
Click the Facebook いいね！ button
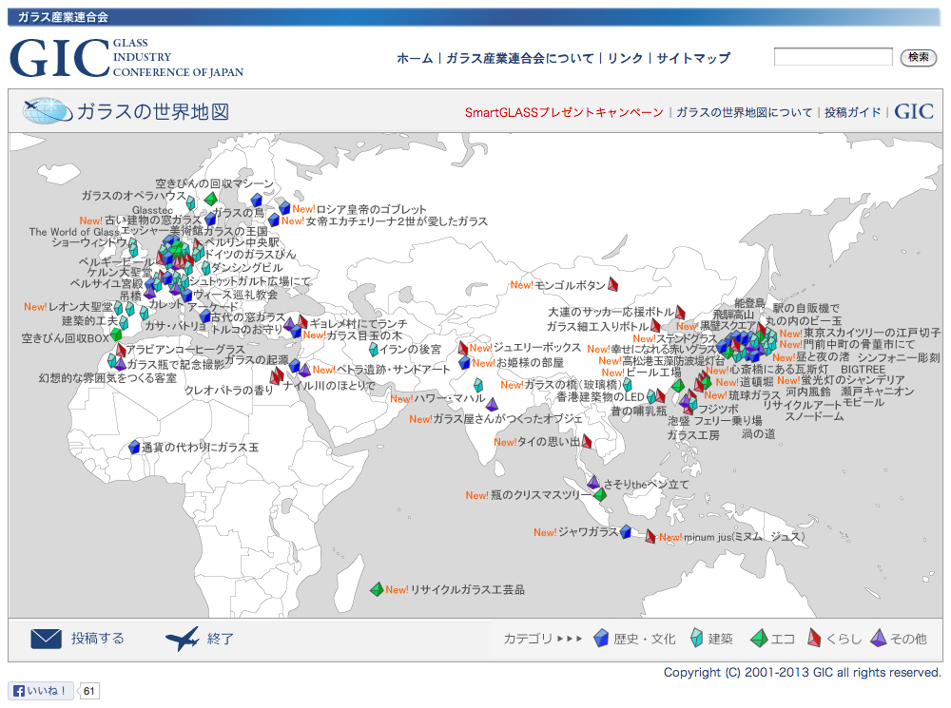tap(40, 691)
